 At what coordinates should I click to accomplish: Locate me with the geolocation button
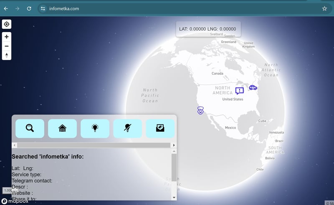(7, 24)
